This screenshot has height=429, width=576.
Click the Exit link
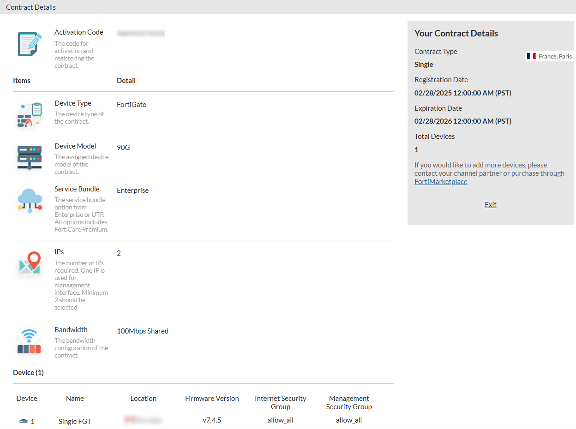pos(491,205)
